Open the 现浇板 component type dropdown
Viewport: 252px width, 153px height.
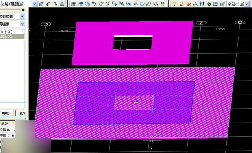tap(12, 24)
